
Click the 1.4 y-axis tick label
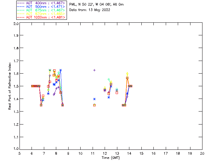[16, 99]
